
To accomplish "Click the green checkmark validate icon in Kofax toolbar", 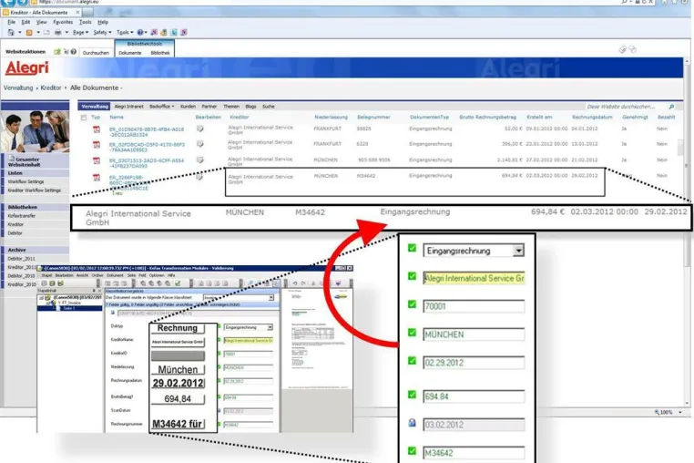I will [178, 283].
